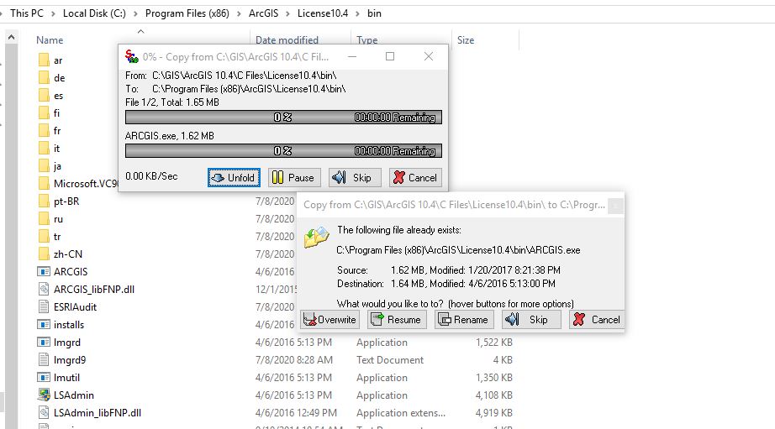
Task: Pause the file copy operation
Action: [294, 178]
